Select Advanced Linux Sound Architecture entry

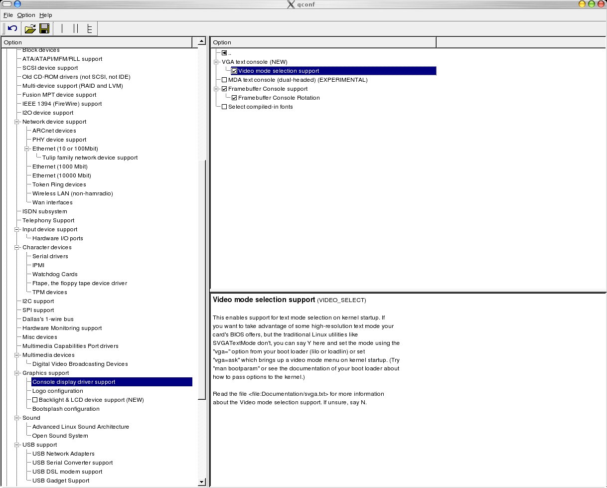[x=80, y=427]
